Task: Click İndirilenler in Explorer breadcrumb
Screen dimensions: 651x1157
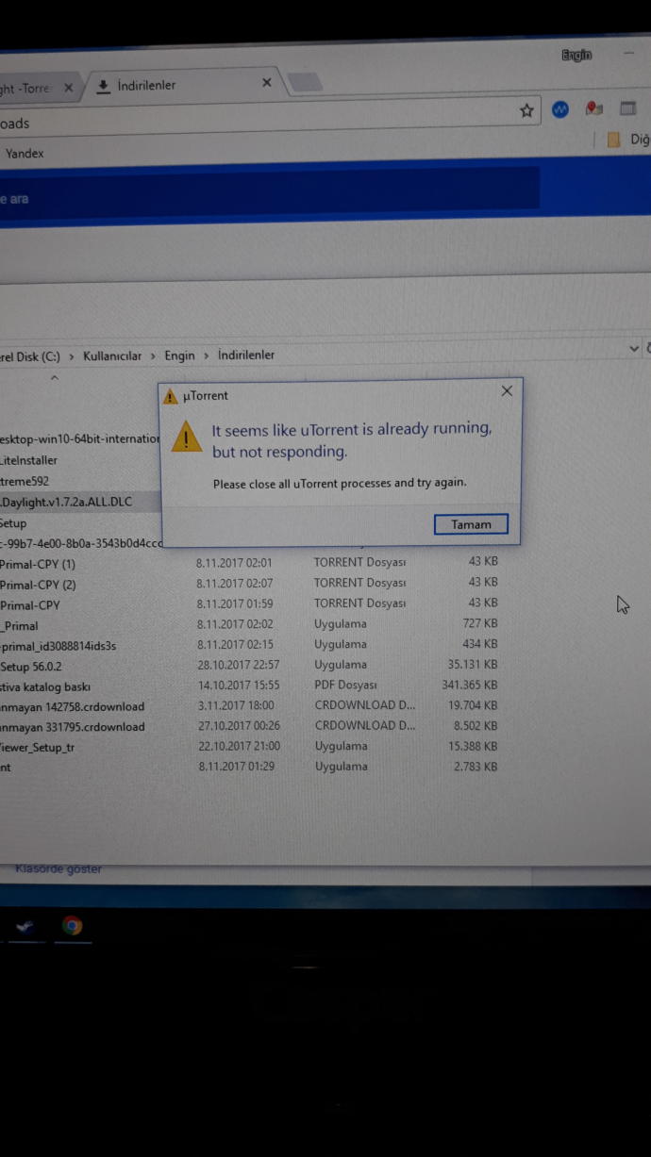Action: 246,355
